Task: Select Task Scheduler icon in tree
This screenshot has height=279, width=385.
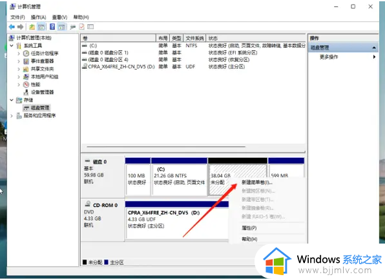Action: click(26, 53)
